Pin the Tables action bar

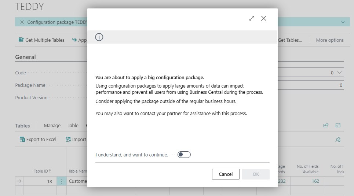click(338, 139)
